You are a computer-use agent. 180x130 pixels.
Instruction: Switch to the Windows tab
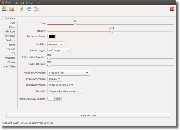tap(10, 36)
